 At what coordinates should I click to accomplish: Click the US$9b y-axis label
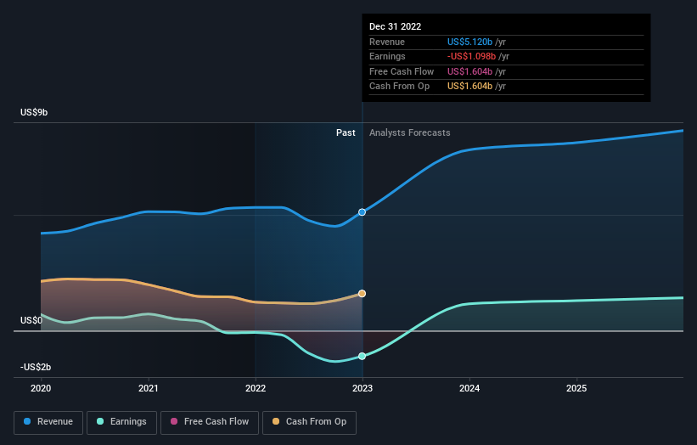click(x=34, y=112)
